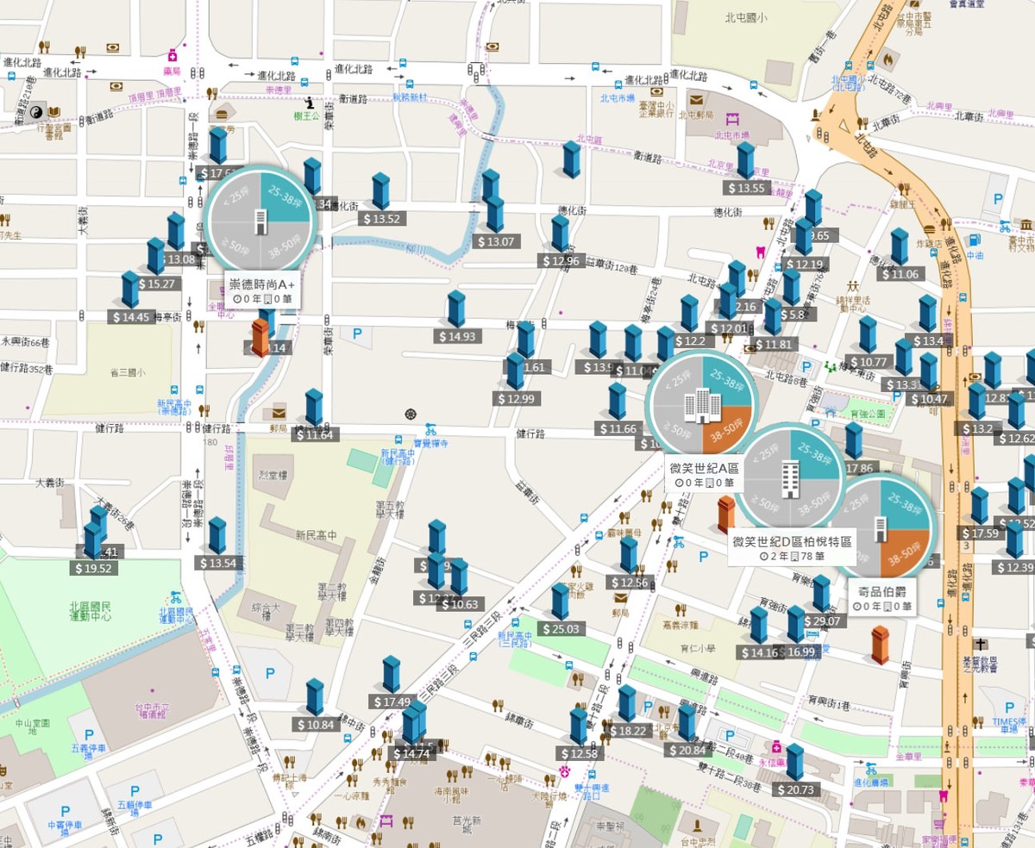Click the $14.16 price label
The height and width of the screenshot is (848, 1035).
pyautogui.click(x=759, y=652)
